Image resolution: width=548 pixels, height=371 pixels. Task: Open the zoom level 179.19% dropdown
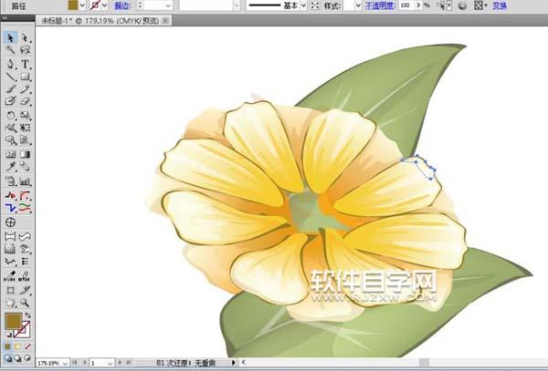(x=67, y=363)
